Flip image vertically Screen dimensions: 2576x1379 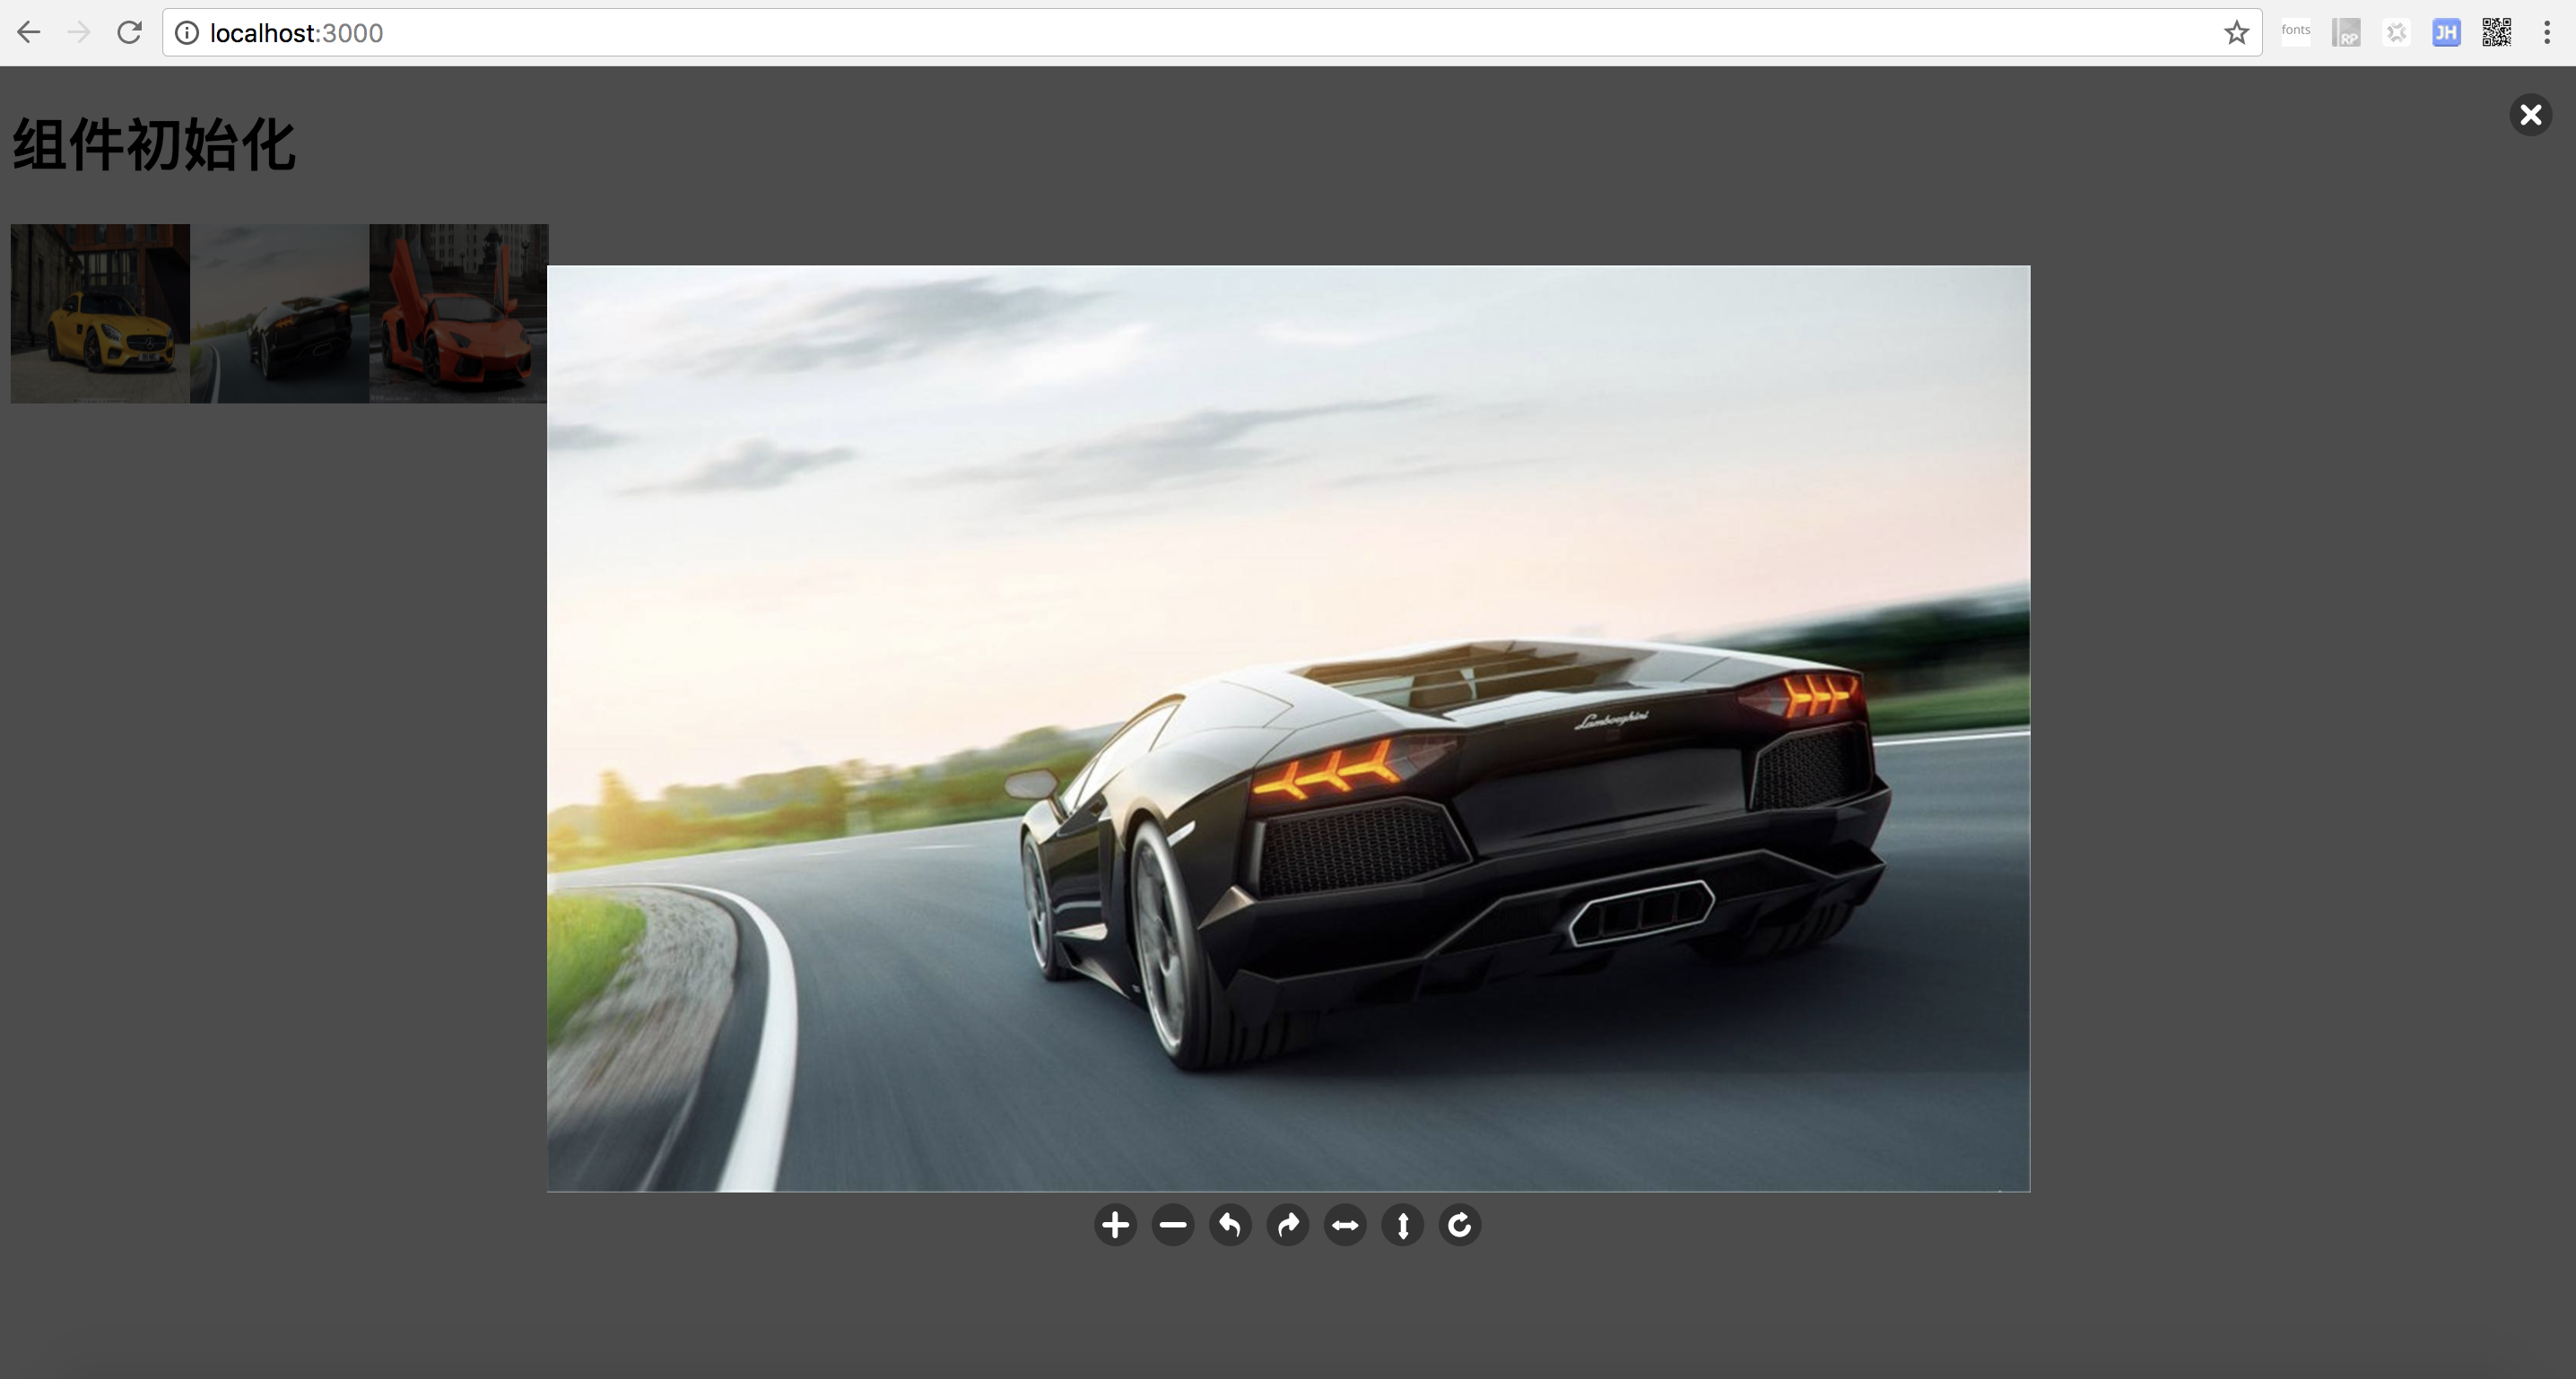1402,1225
